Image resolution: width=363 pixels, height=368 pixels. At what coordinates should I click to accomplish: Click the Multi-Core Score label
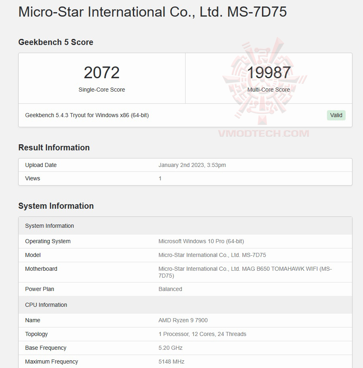tap(269, 90)
